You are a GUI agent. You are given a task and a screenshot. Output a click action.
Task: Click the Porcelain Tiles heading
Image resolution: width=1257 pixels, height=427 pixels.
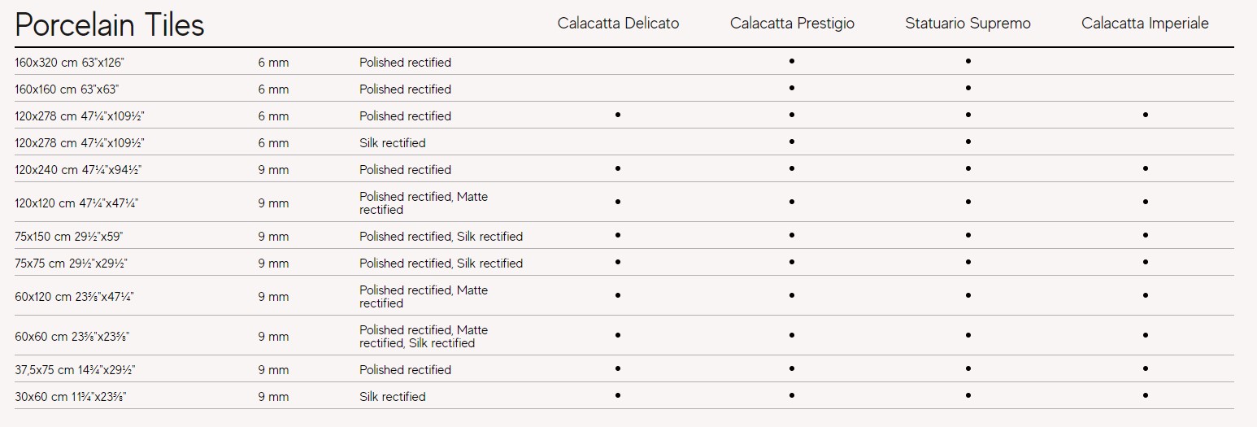click(110, 25)
